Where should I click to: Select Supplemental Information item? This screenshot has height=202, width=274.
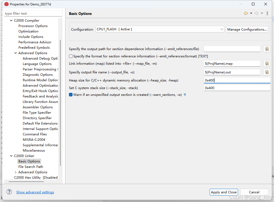[40, 145]
